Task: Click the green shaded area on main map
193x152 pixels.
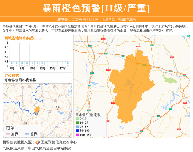Action: point(170,79)
